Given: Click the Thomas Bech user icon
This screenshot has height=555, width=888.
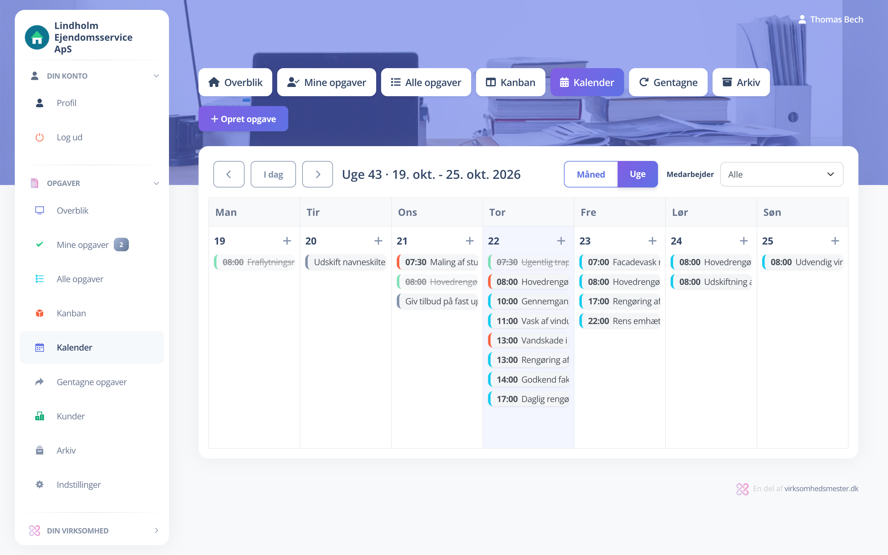Looking at the screenshot, I should click(802, 19).
